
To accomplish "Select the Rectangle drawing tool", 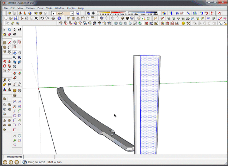I will [4, 42].
